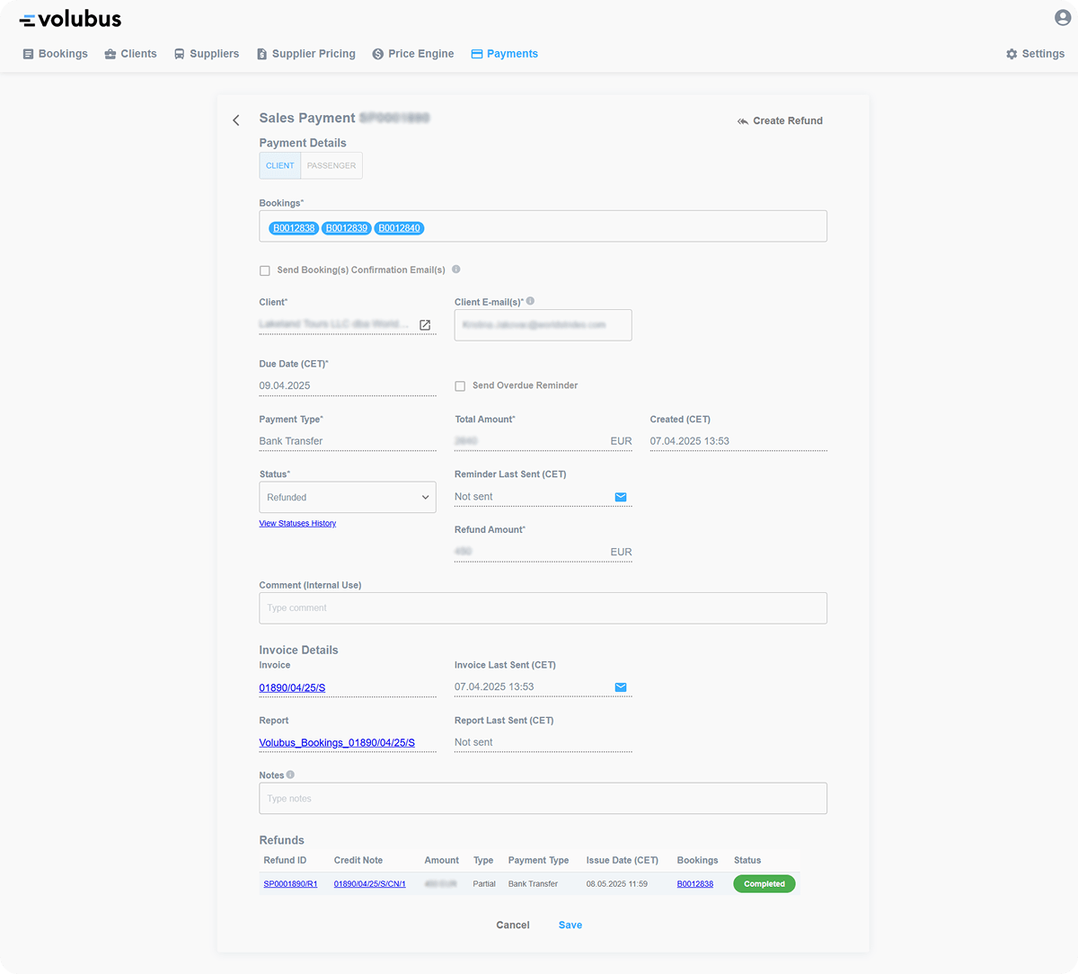Open the client record external link icon
1078x974 pixels.
coord(425,325)
